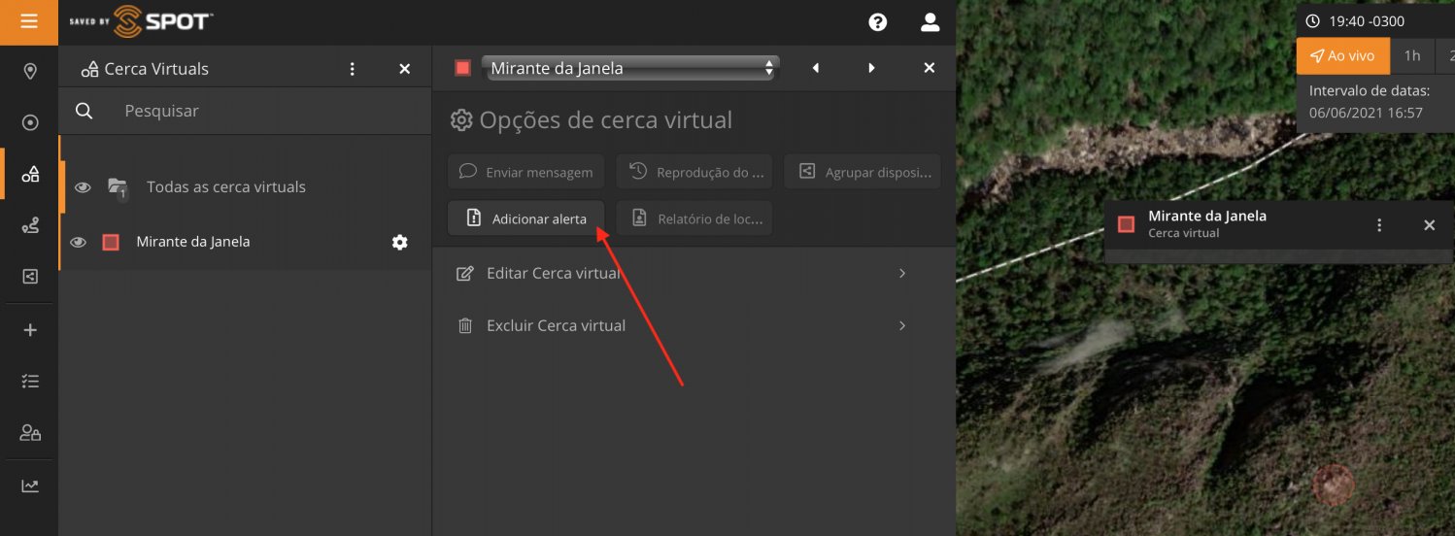
Task: Expand Excluir Cerca virtual option
Action: tap(680, 326)
